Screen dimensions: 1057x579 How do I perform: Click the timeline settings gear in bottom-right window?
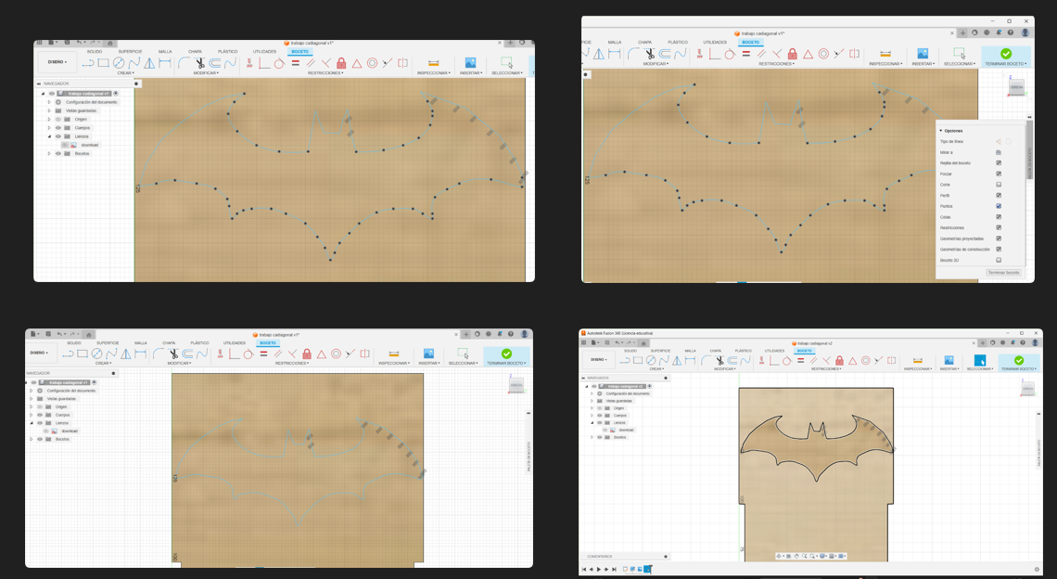[x=1037, y=569]
